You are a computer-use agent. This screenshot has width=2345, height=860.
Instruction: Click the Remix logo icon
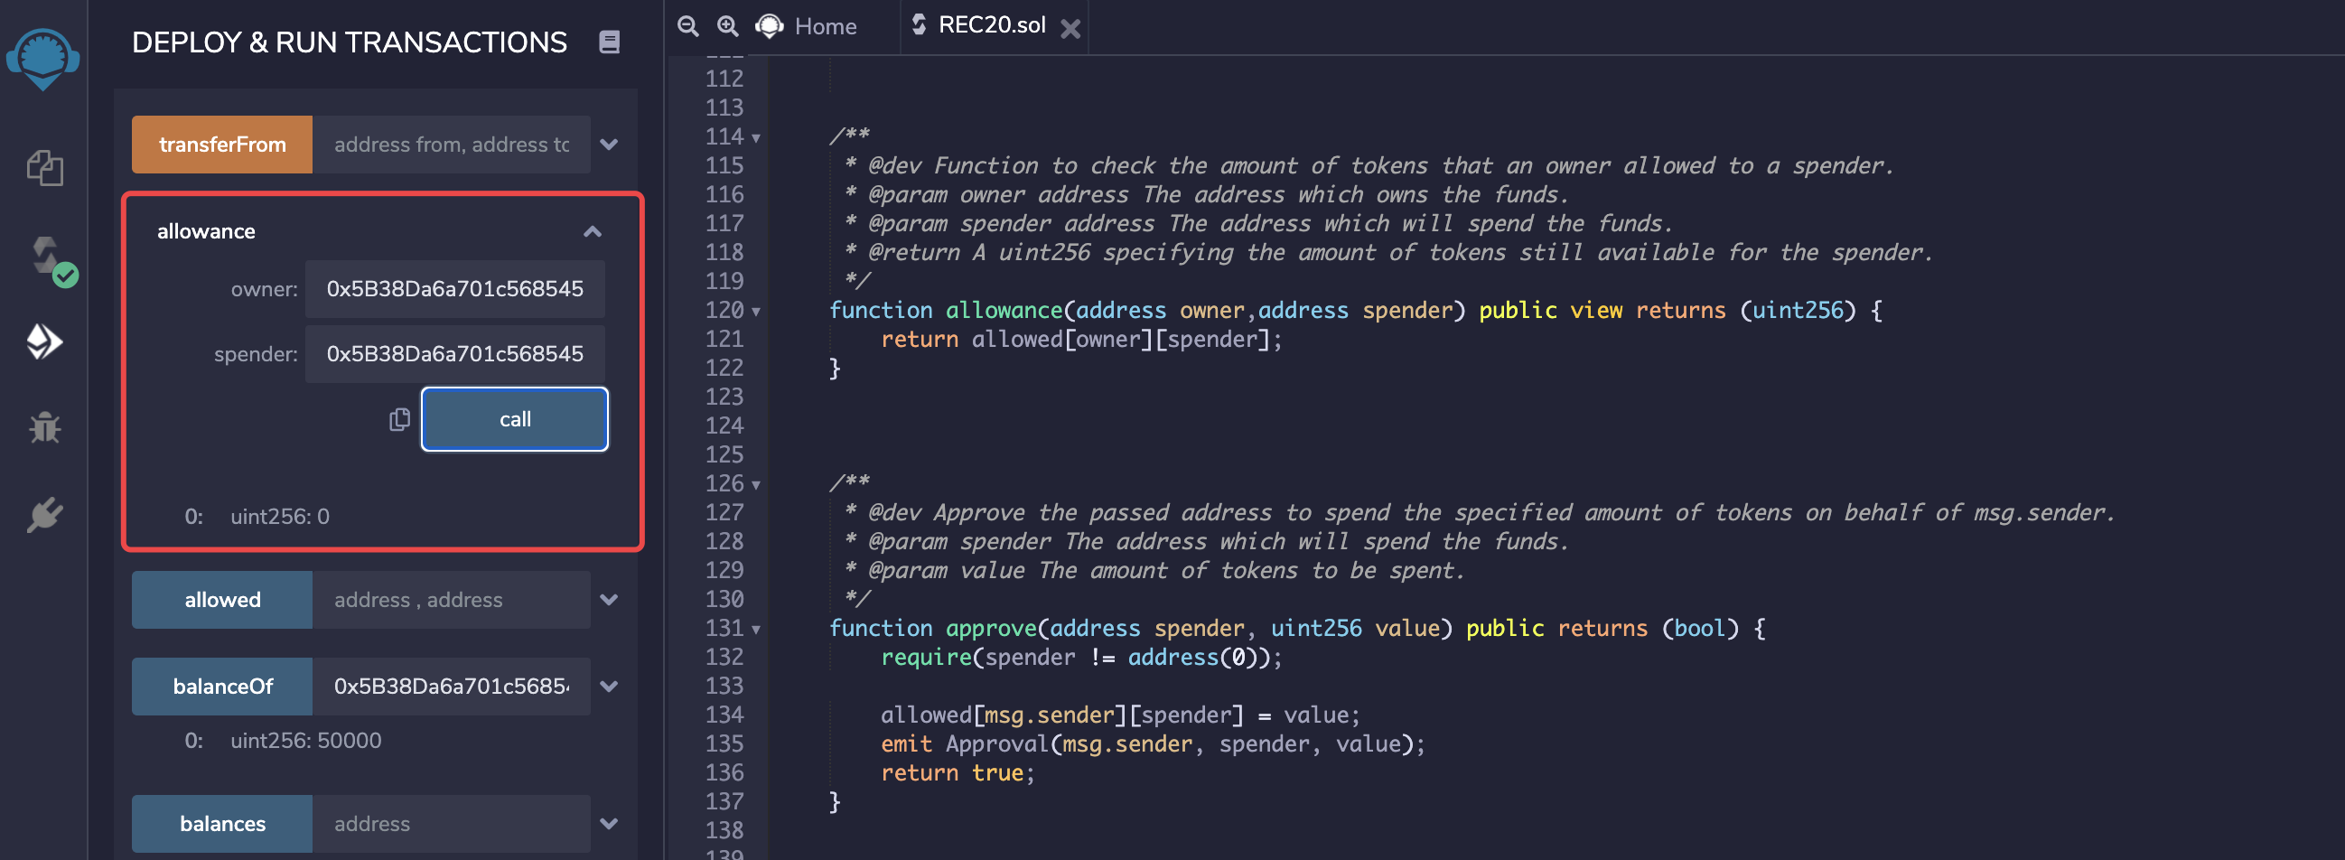coord(42,59)
